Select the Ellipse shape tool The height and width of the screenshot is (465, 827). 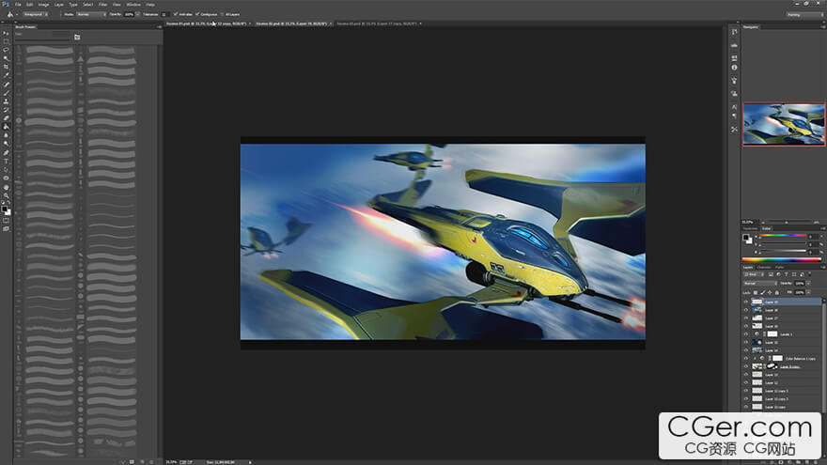click(x=6, y=178)
